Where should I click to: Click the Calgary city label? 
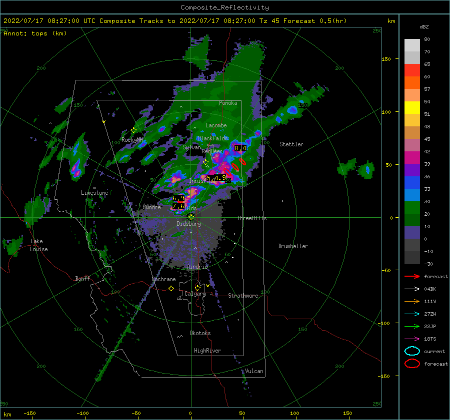click(x=195, y=294)
